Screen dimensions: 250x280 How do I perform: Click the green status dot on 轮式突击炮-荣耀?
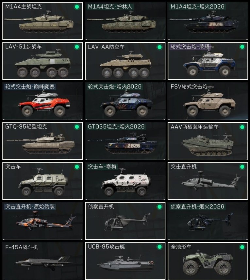click(x=242, y=47)
